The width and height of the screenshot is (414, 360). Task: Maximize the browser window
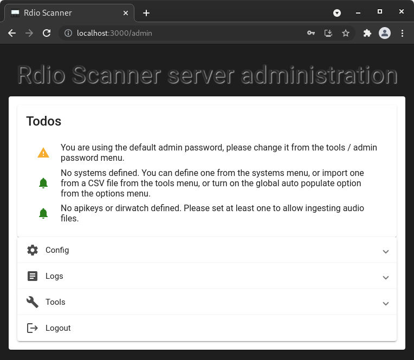click(380, 11)
